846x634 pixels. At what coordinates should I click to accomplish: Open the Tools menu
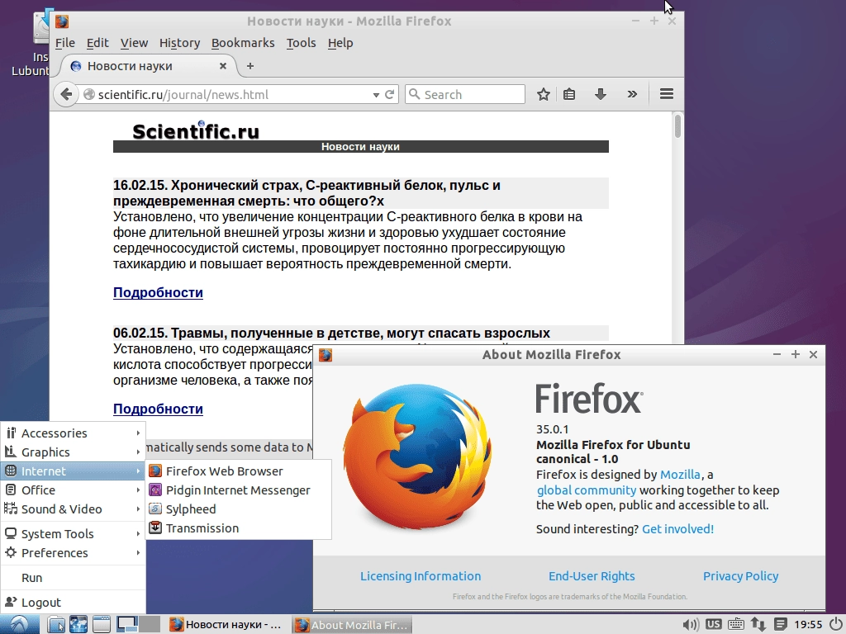point(301,43)
